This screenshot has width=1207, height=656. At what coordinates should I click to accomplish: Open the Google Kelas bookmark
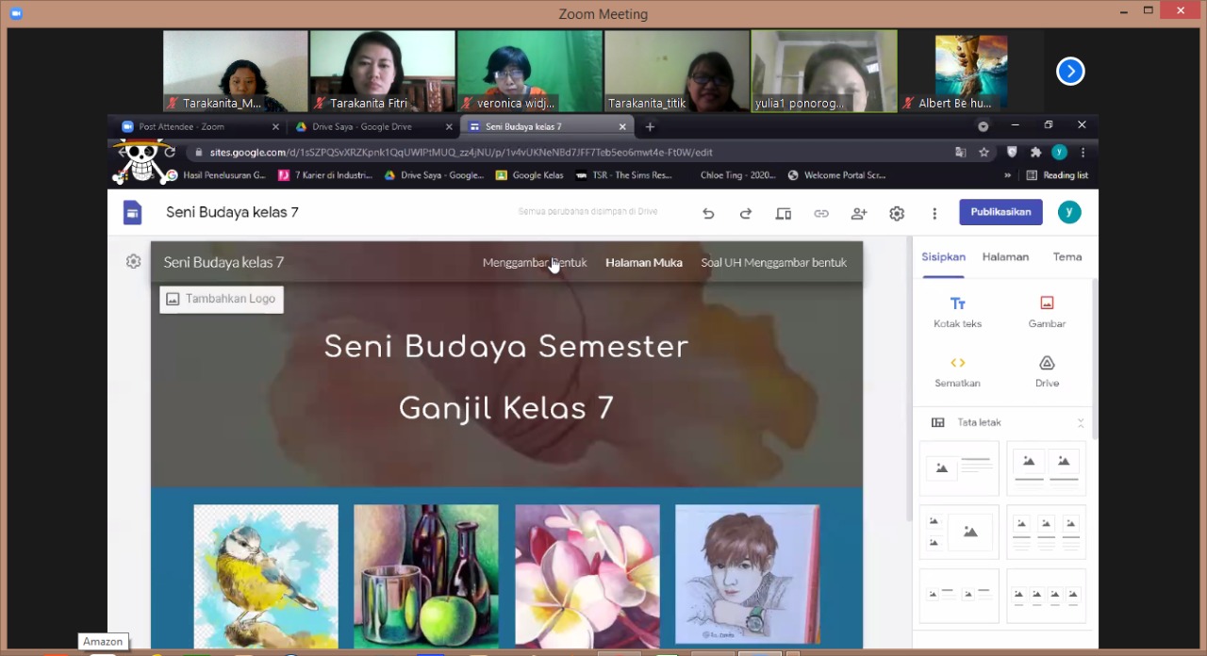[529, 175]
